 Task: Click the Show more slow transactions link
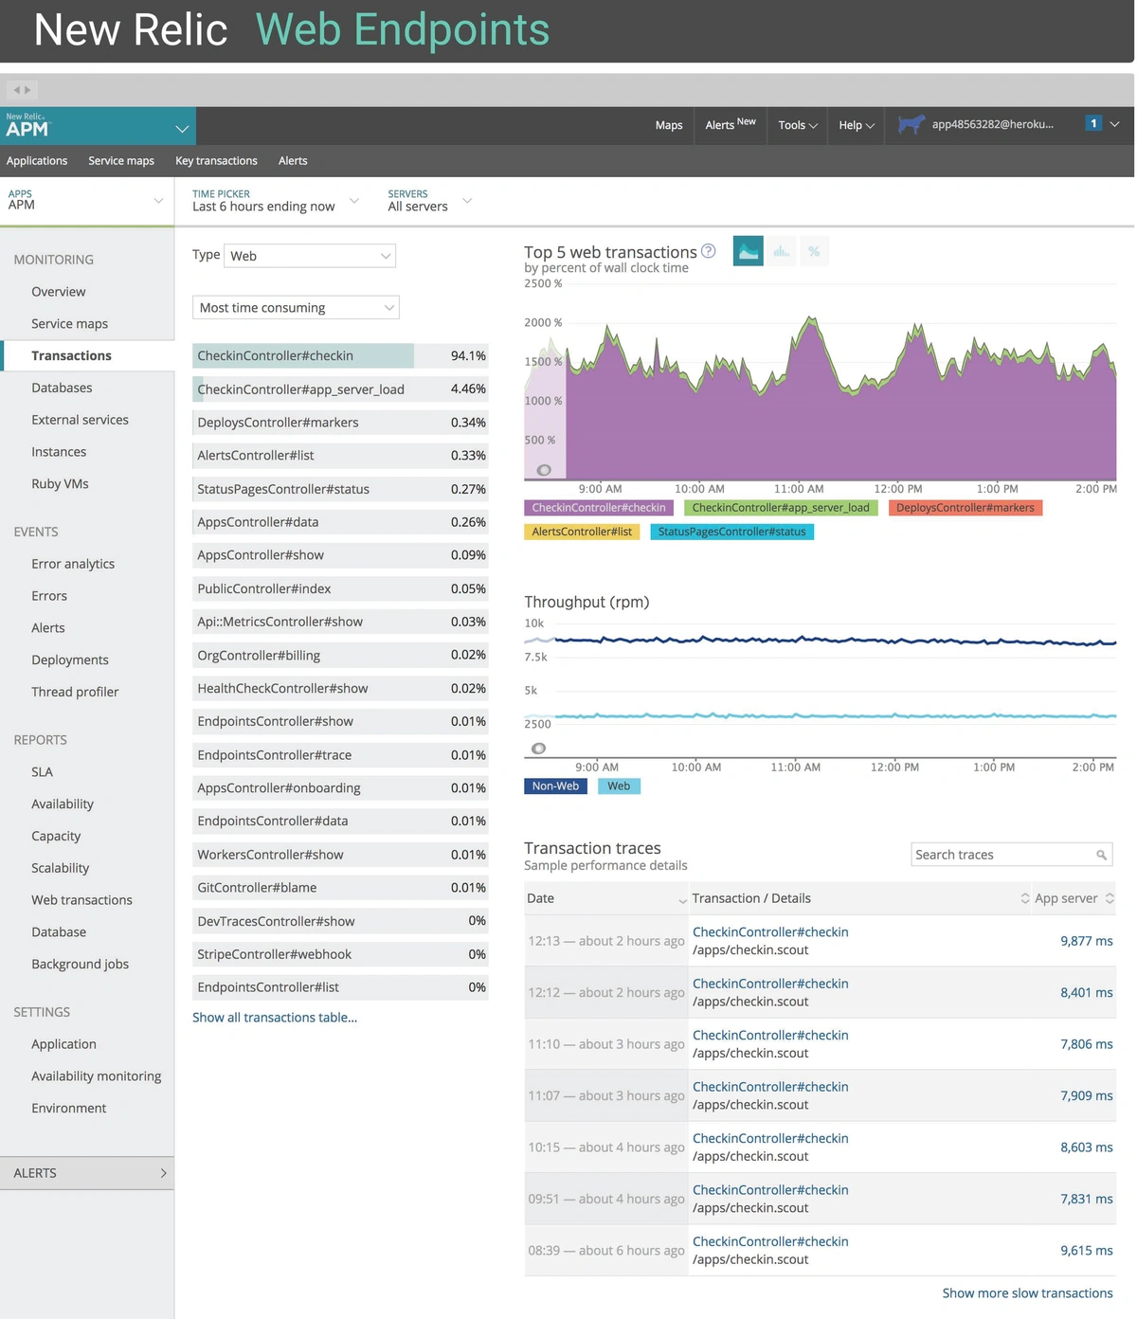1027,1293
